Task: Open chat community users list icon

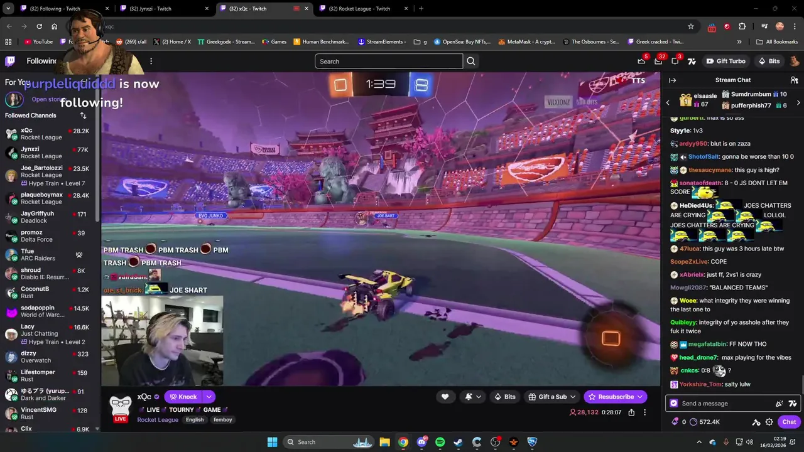Action: [794, 80]
